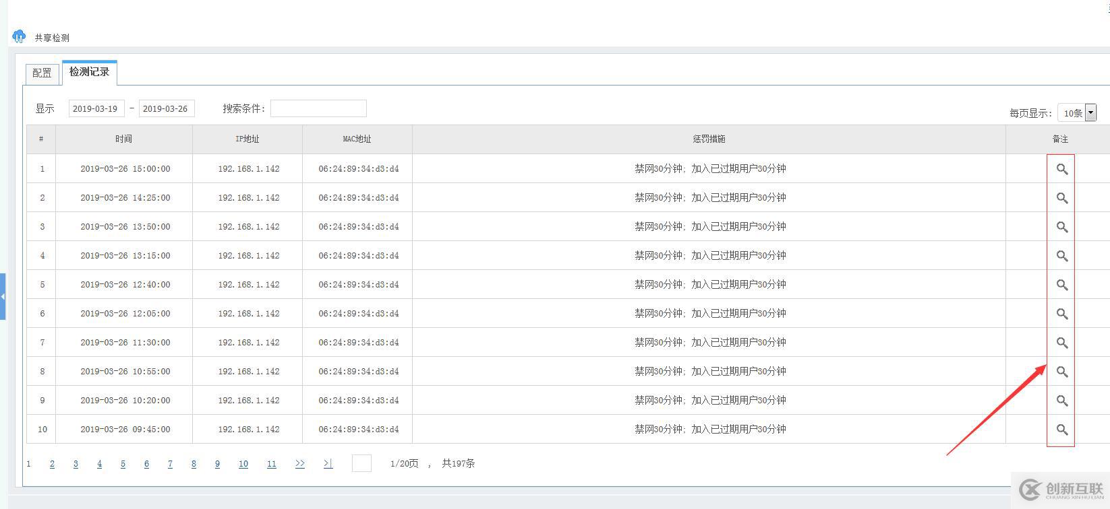Image resolution: width=1110 pixels, height=509 pixels.
Task: Focus the 搜索条件 search input
Action: pyautogui.click(x=318, y=108)
